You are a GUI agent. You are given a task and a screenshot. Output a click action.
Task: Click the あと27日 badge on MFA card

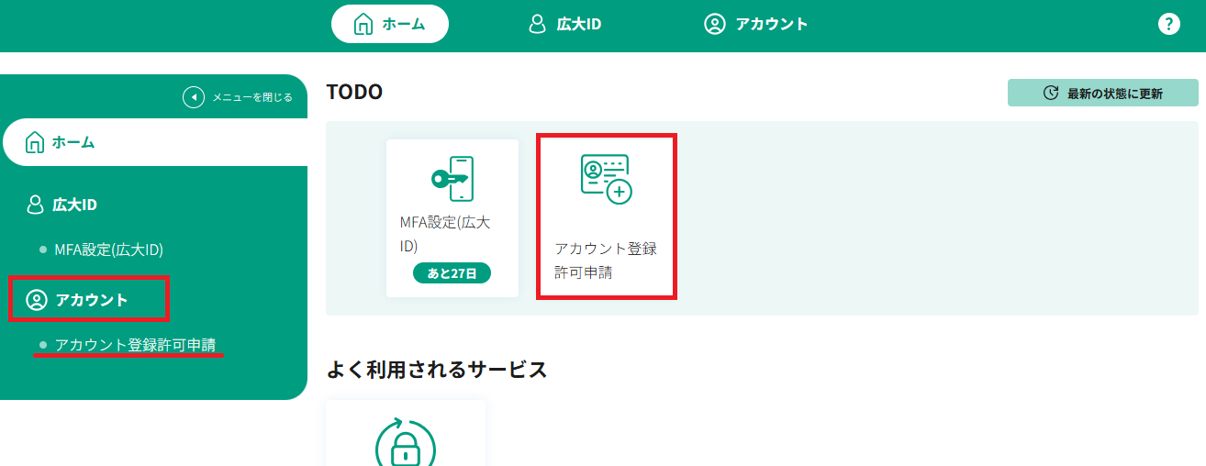pyautogui.click(x=452, y=273)
